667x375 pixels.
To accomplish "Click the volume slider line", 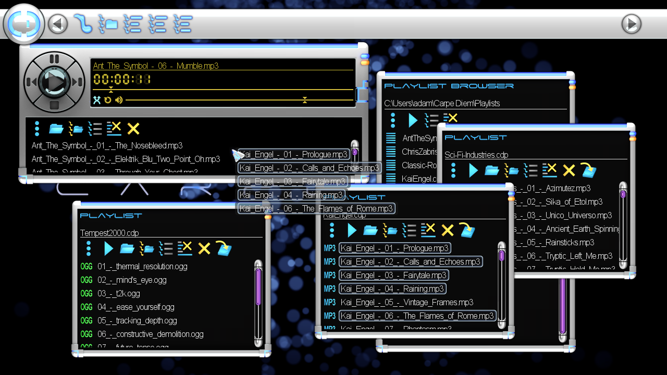I will click(x=240, y=100).
